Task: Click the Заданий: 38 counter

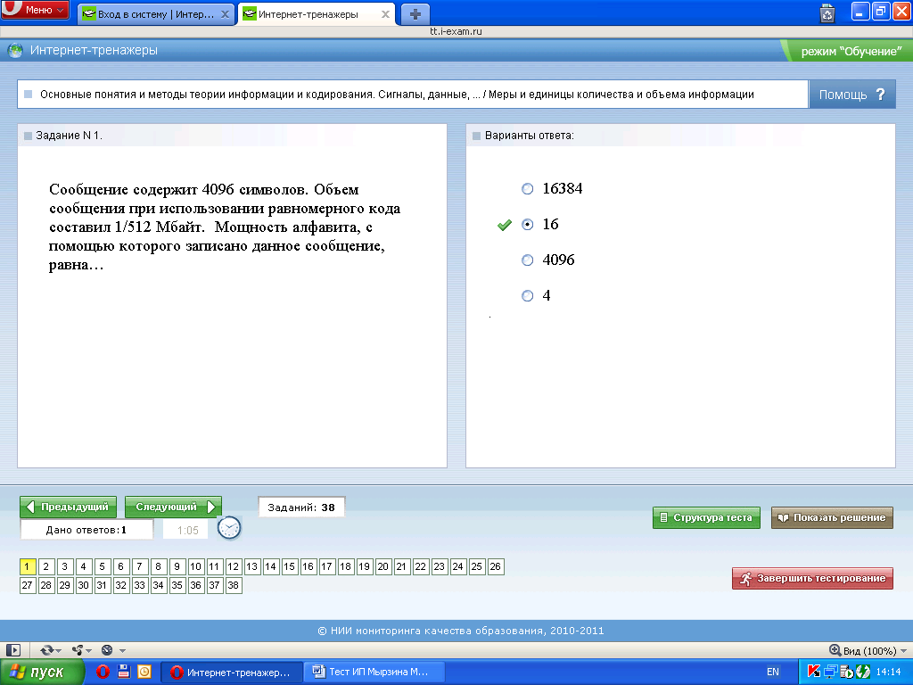Action: tap(301, 508)
